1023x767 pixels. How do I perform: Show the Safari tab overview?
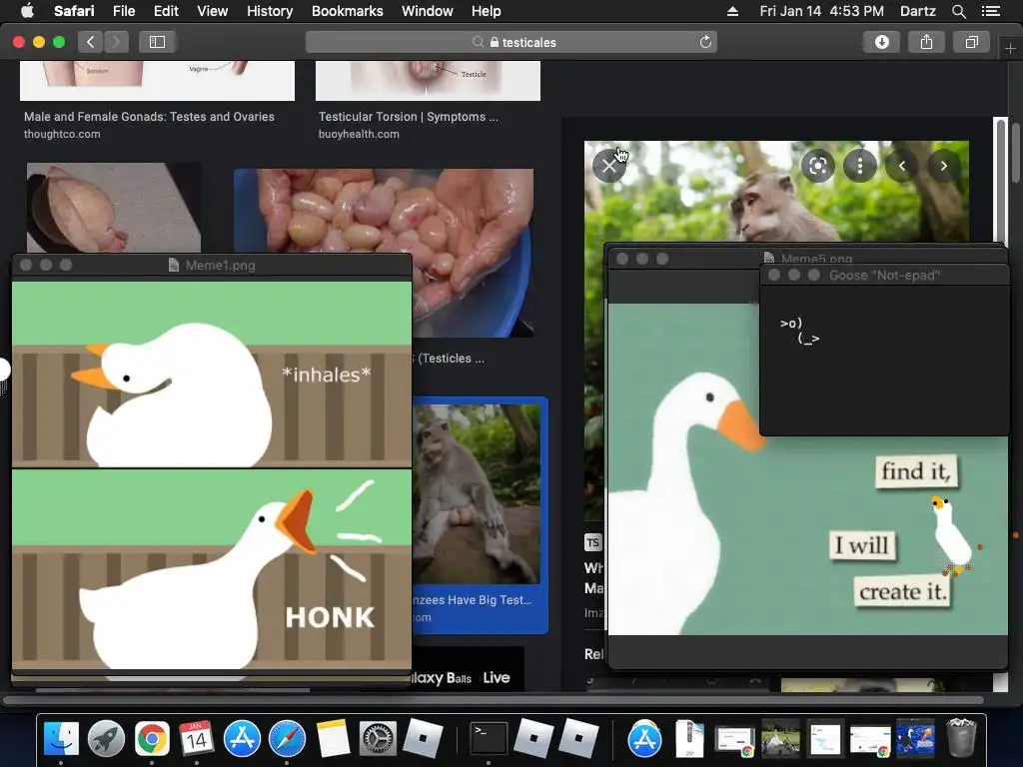[x=971, y=42]
